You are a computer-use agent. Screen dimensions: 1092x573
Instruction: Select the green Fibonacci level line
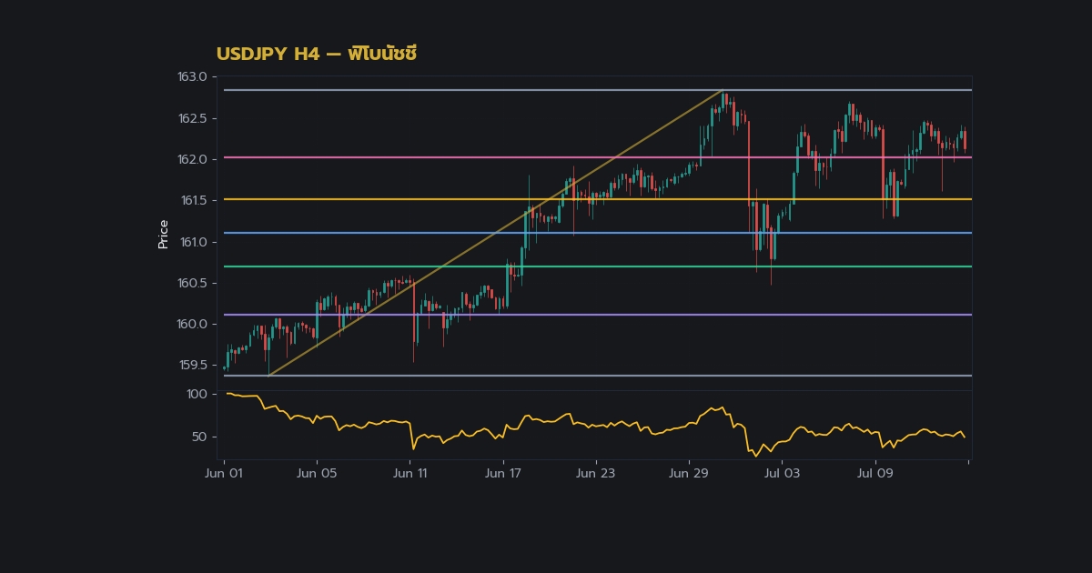click(598, 266)
